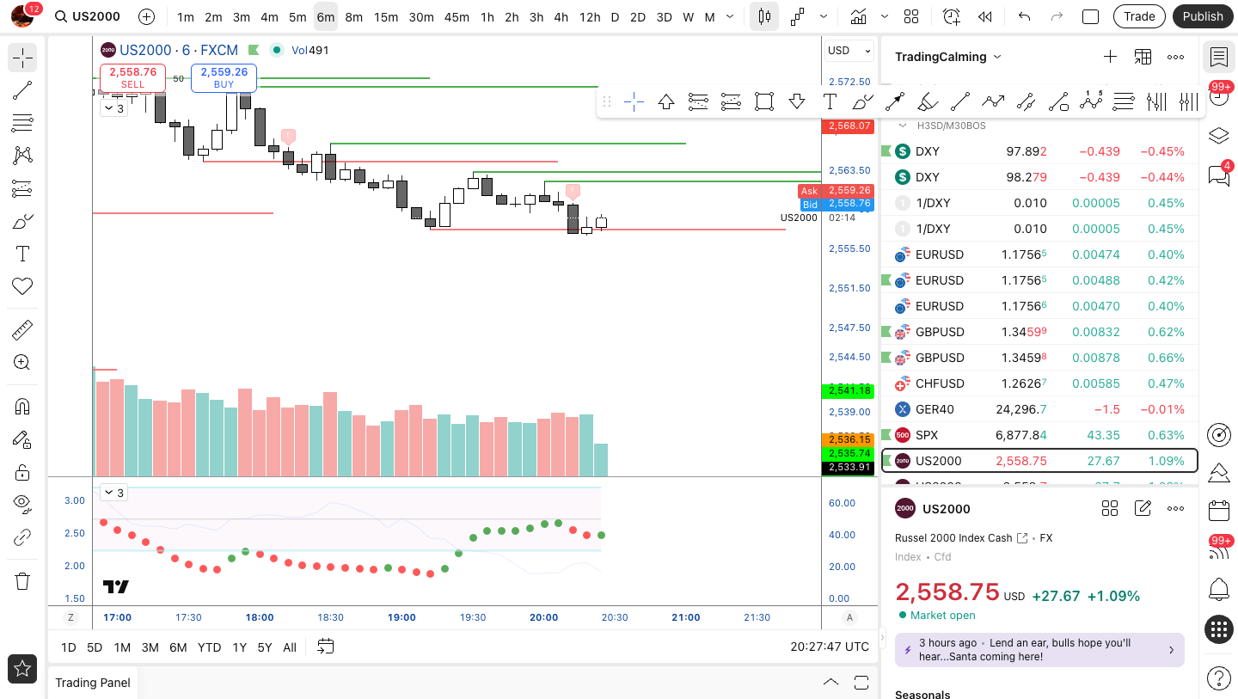
Task: Open the Santa coming here news item
Action: [x=1039, y=650]
